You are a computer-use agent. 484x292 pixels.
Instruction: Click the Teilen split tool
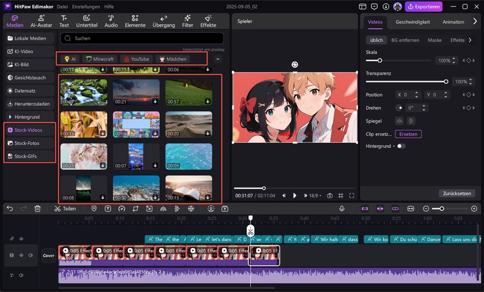(65, 209)
